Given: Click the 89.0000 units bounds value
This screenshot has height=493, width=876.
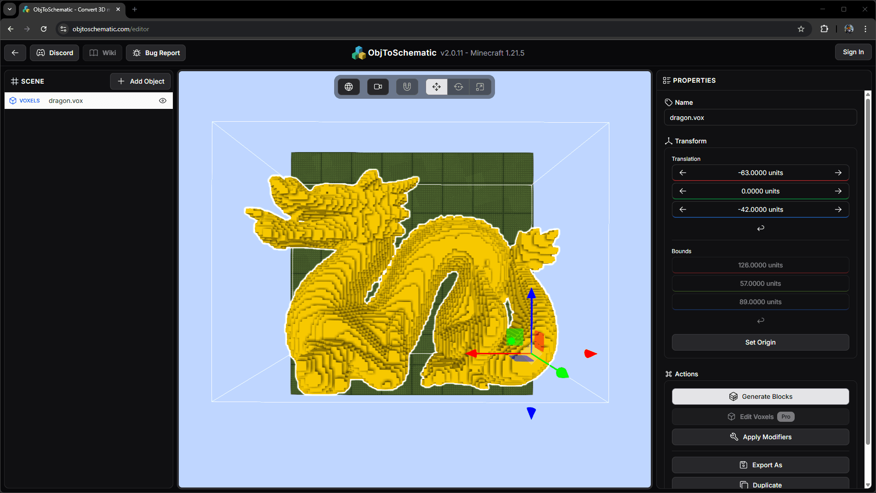Looking at the screenshot, I should [760, 302].
